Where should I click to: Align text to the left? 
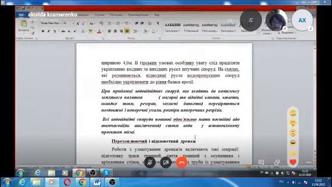(109, 31)
